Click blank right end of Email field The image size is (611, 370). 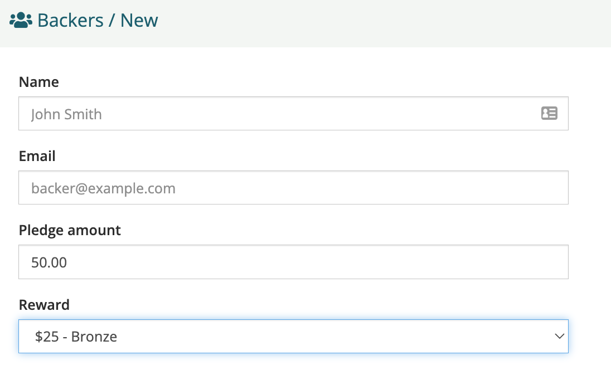[x=507, y=187]
